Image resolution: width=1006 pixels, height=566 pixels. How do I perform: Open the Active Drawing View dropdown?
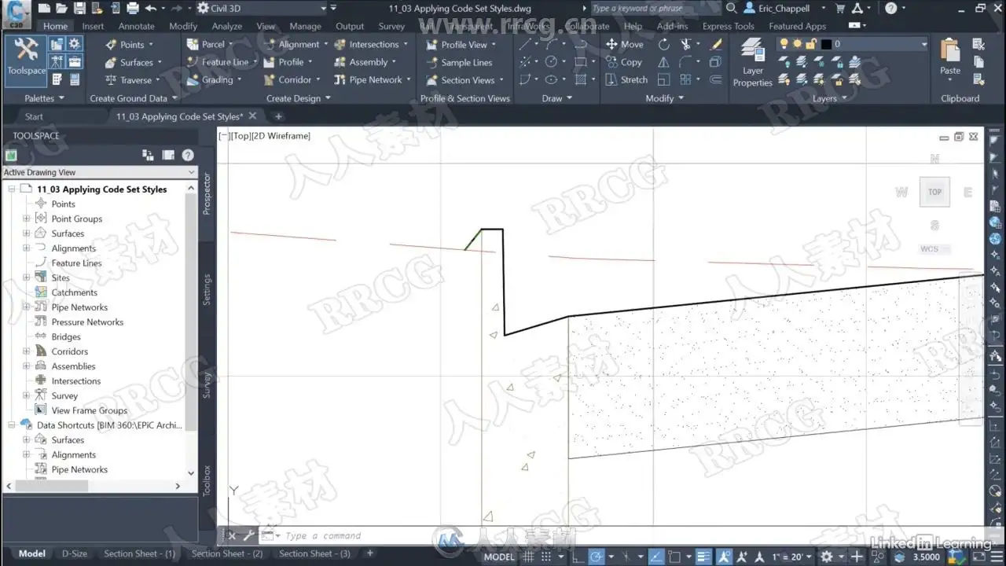click(99, 172)
